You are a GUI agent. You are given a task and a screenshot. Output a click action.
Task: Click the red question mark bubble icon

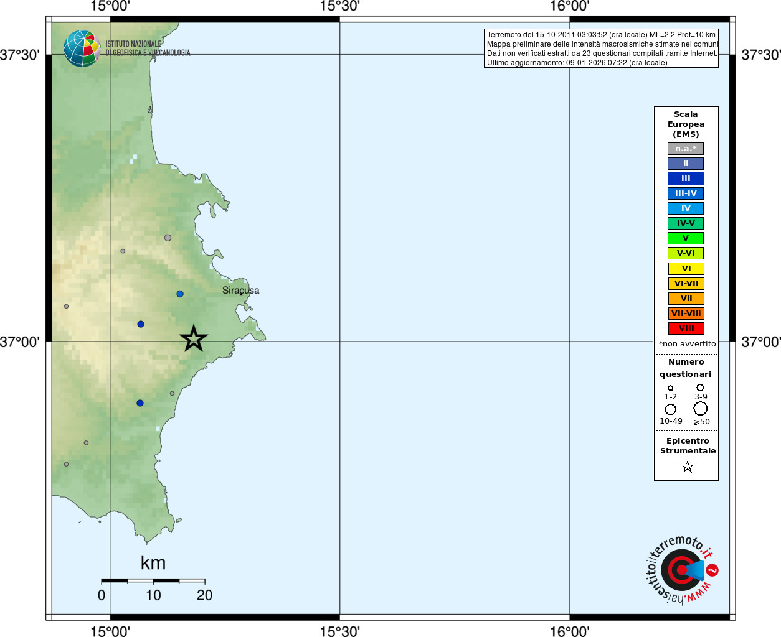(x=712, y=570)
